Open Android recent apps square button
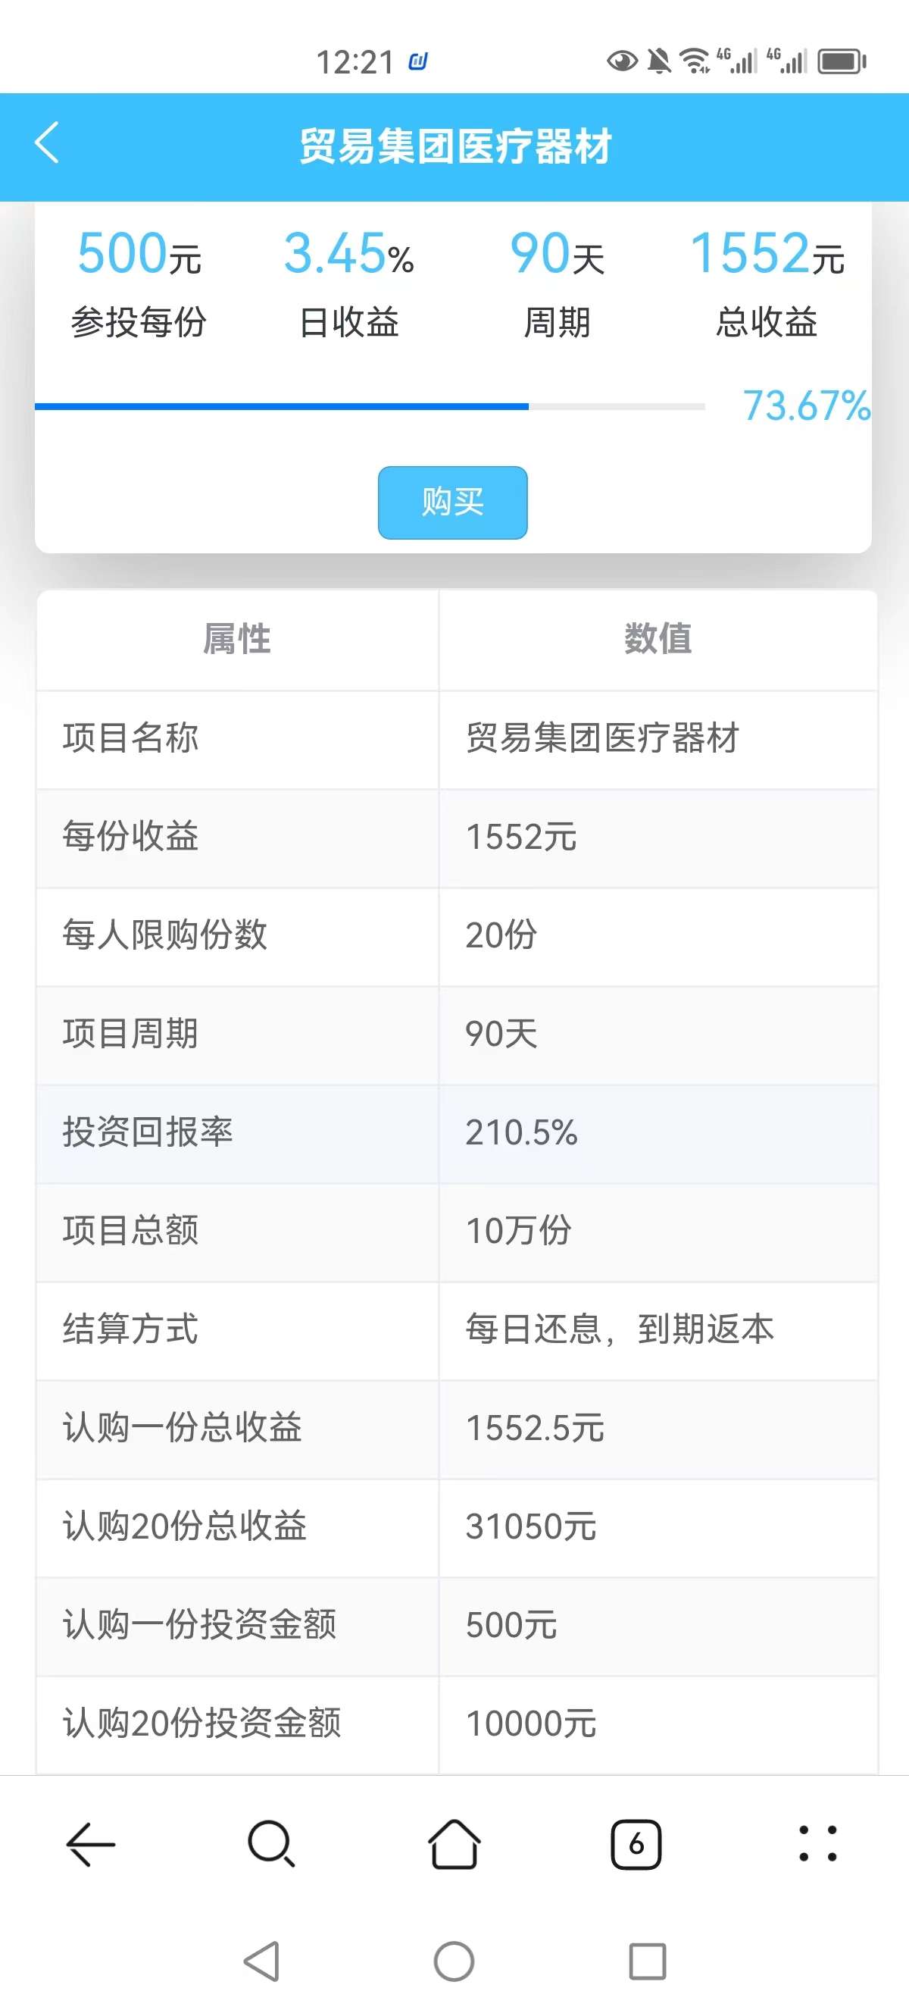Image resolution: width=909 pixels, height=2010 pixels. coord(647,1961)
